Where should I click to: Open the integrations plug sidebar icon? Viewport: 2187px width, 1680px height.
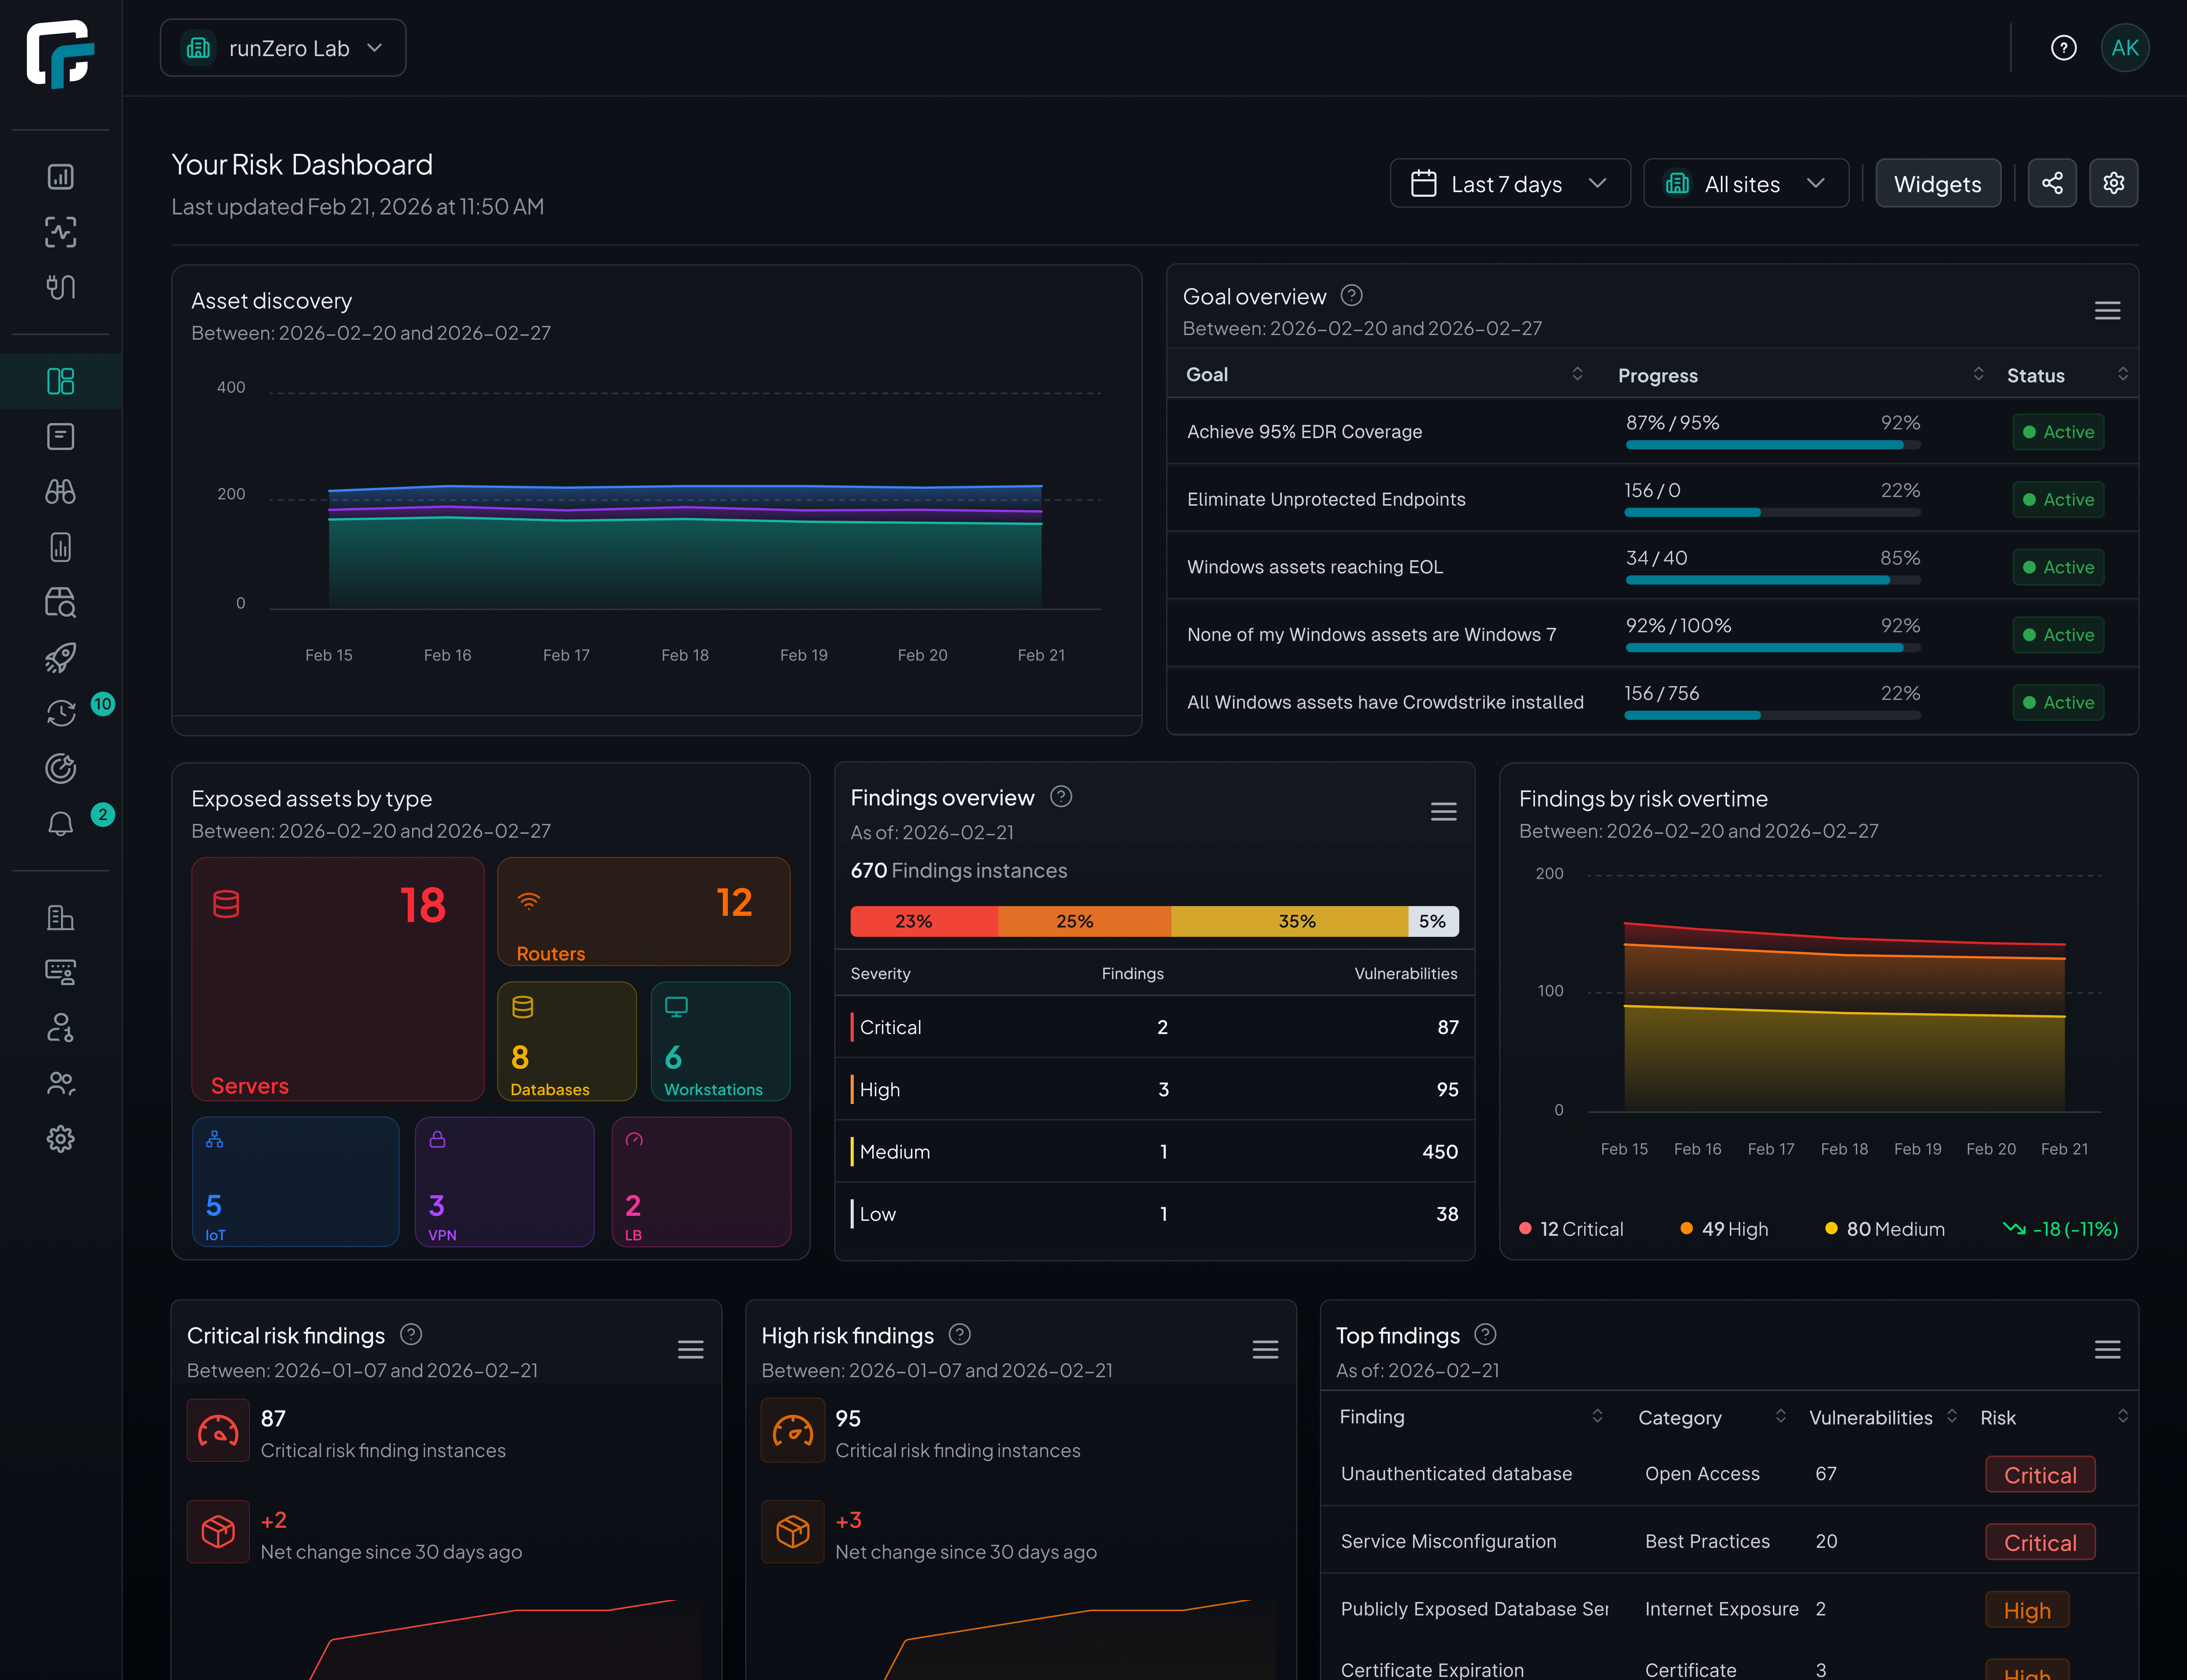click(61, 287)
